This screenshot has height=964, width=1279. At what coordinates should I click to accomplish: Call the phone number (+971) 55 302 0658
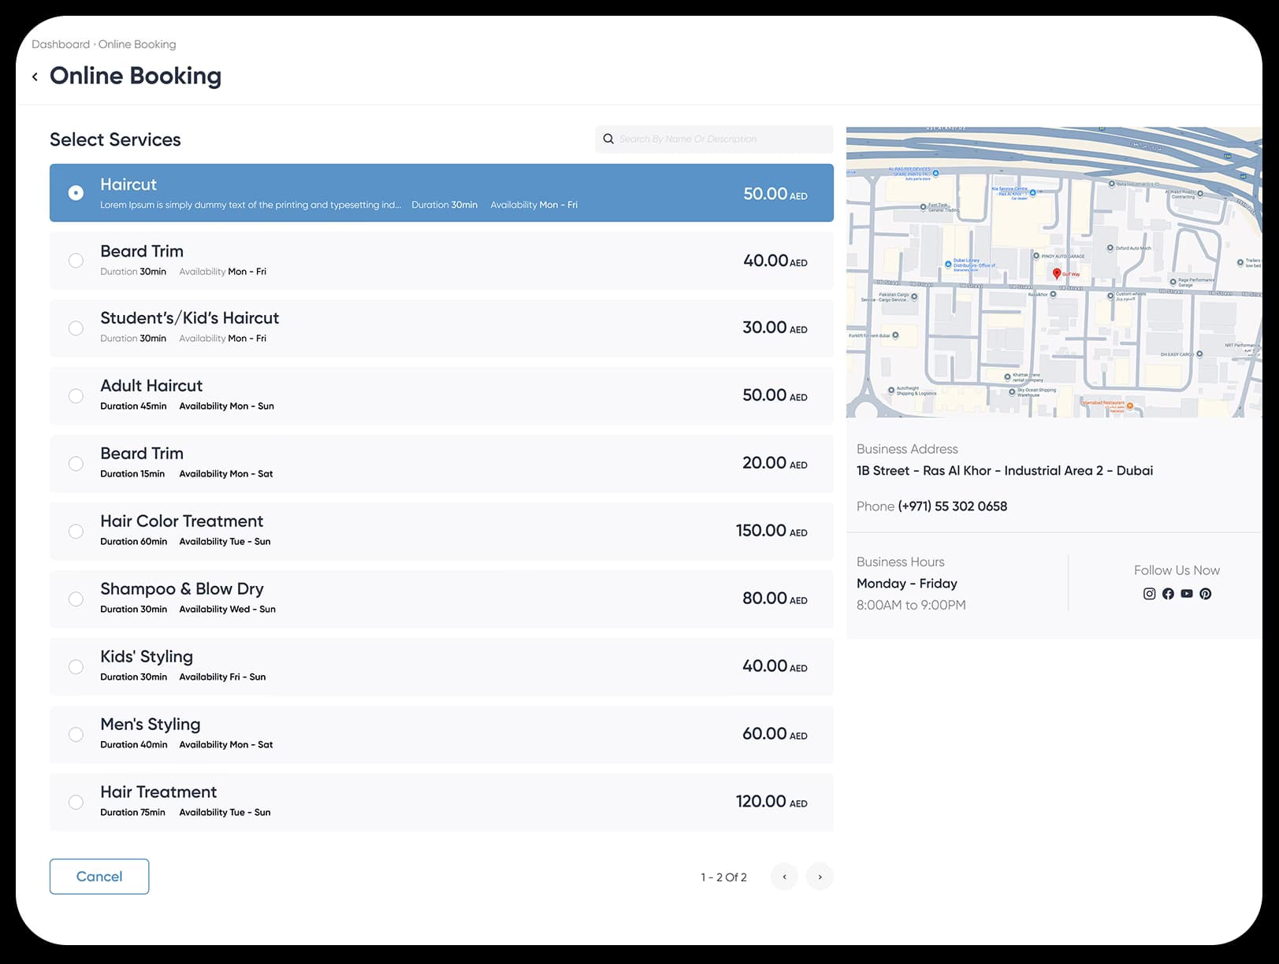[x=952, y=506]
